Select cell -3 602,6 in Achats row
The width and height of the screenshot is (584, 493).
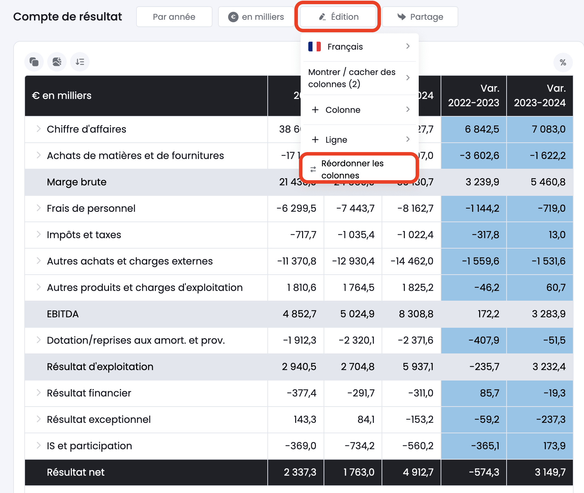474,156
